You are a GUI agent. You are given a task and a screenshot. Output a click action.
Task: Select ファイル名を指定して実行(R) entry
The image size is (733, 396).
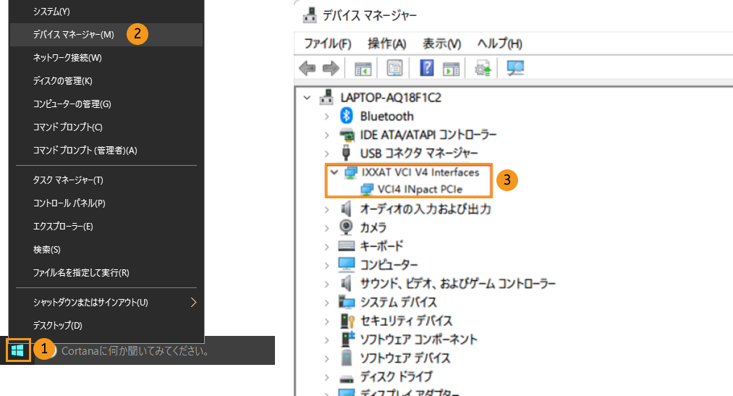[x=106, y=273]
